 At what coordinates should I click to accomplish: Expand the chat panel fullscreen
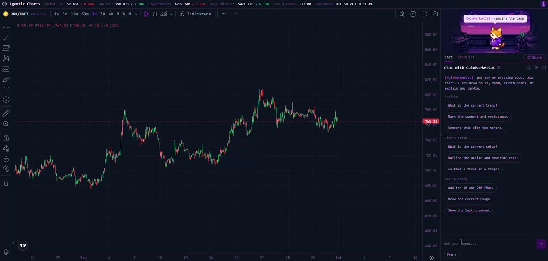click(x=544, y=67)
